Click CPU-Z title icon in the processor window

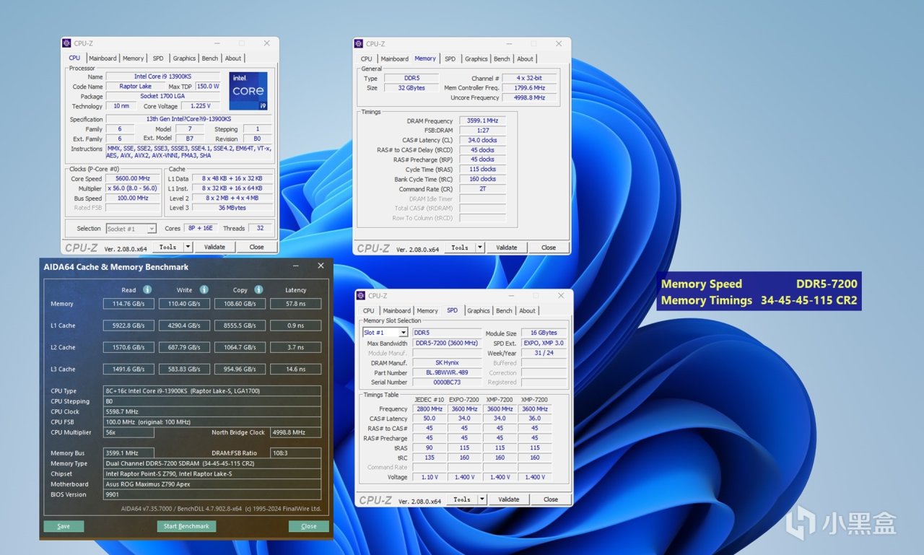tap(67, 43)
